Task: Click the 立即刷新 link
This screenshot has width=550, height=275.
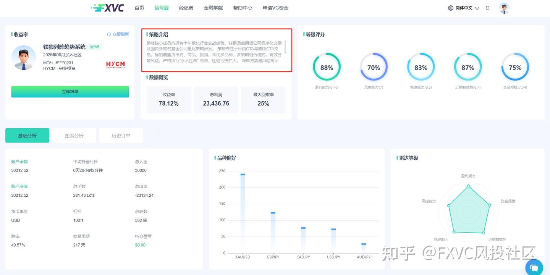Action: (x=121, y=34)
